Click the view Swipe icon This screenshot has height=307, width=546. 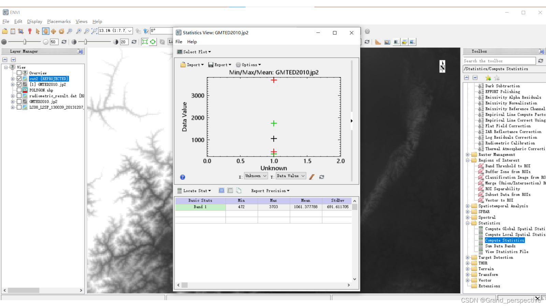point(413,42)
